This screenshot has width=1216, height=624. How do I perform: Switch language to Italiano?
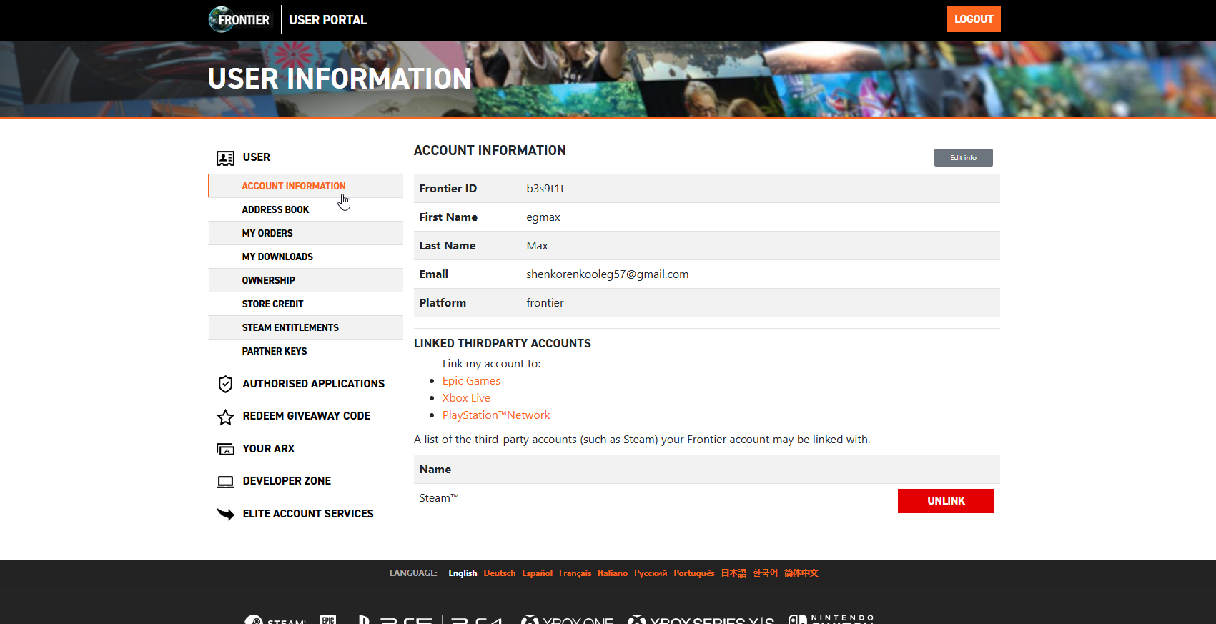point(613,573)
